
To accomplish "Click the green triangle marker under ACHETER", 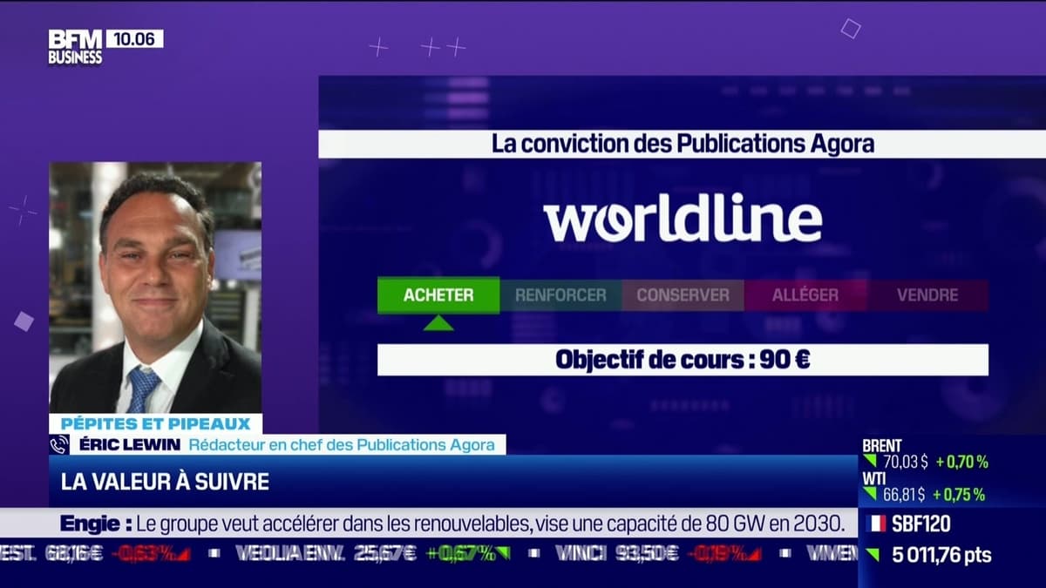I will click(x=438, y=323).
